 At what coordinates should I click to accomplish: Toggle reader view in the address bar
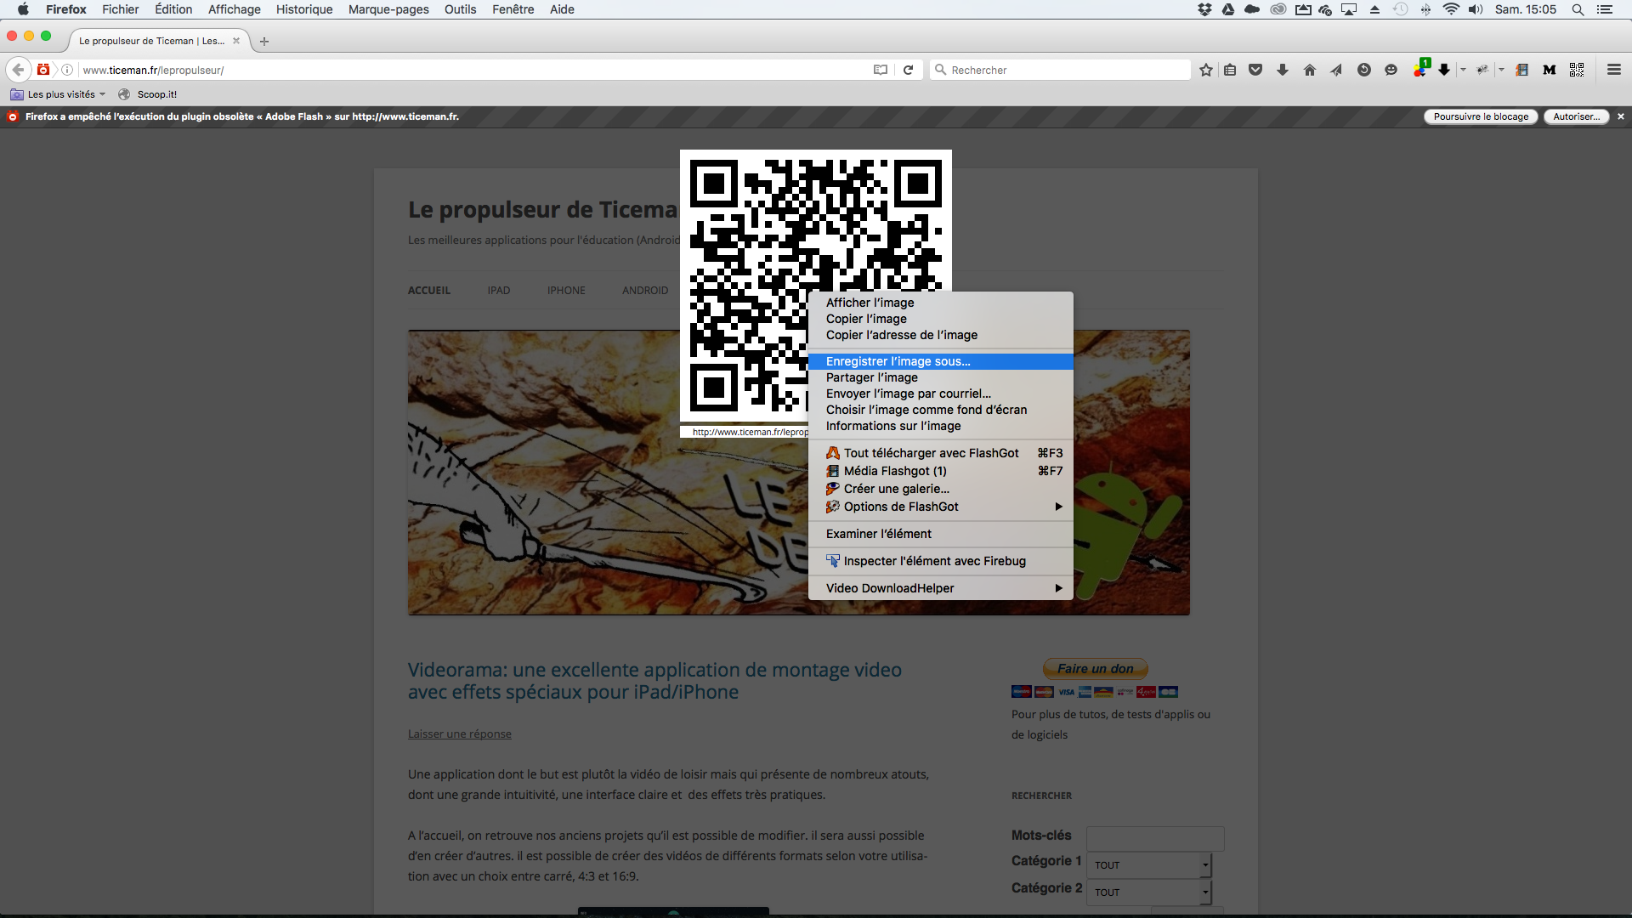[881, 70]
